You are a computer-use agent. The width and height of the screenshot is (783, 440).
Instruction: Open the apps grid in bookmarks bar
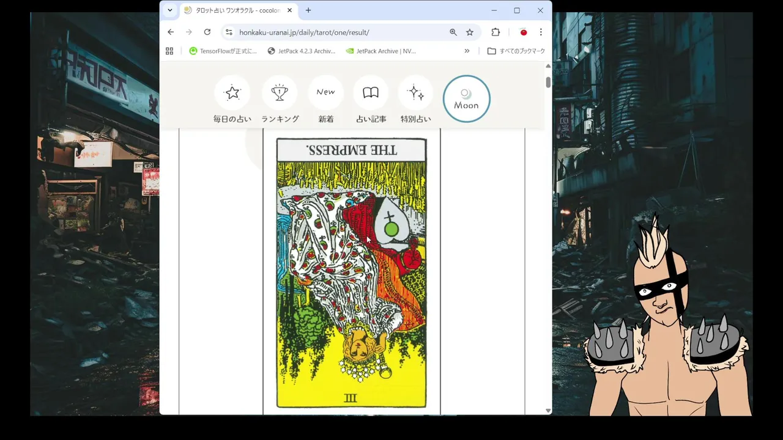(x=169, y=51)
